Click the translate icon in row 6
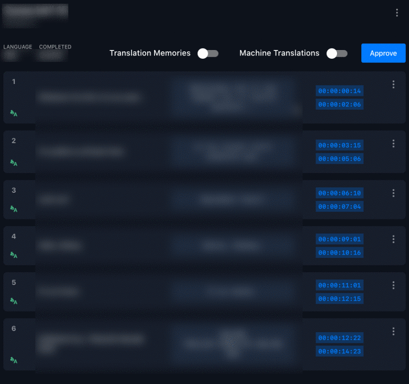The height and width of the screenshot is (384, 409). [14, 360]
